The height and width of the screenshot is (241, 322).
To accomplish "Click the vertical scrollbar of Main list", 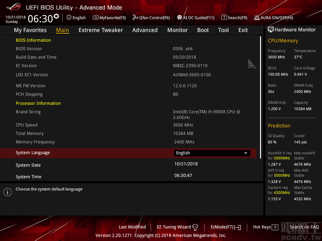I will (x=260, y=97).
